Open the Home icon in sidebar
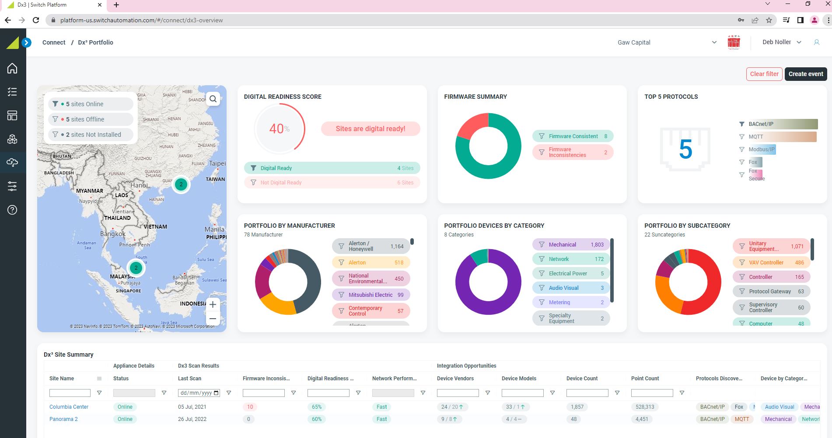The image size is (832, 438). tap(12, 69)
